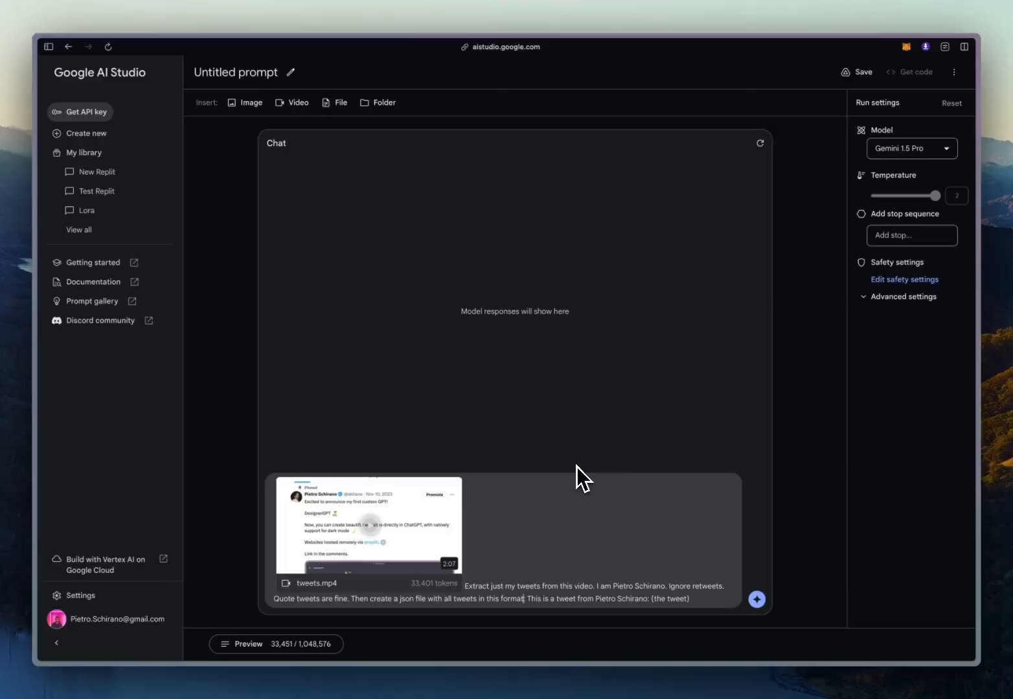Click the Model settings icon

pos(861,130)
